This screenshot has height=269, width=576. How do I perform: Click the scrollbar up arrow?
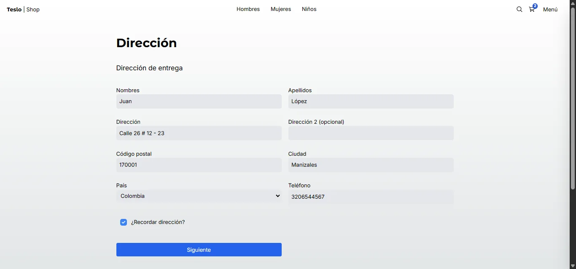click(573, 3)
